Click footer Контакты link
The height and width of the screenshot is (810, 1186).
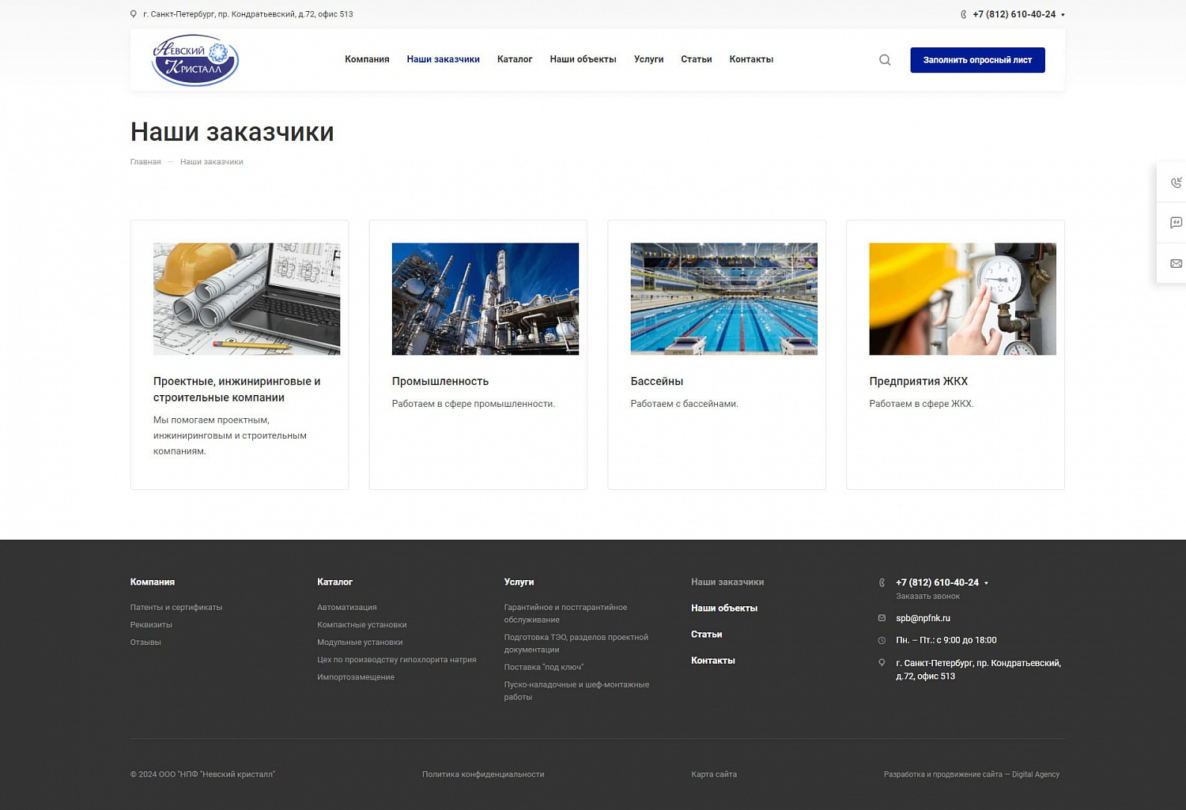[x=713, y=661]
